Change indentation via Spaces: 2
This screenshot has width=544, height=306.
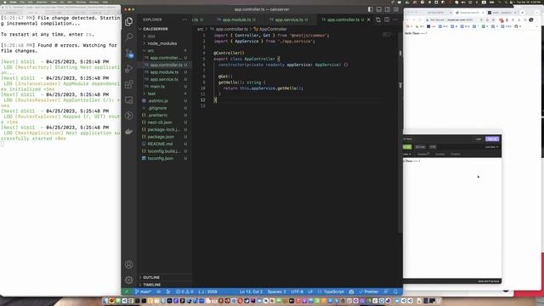click(x=276, y=292)
